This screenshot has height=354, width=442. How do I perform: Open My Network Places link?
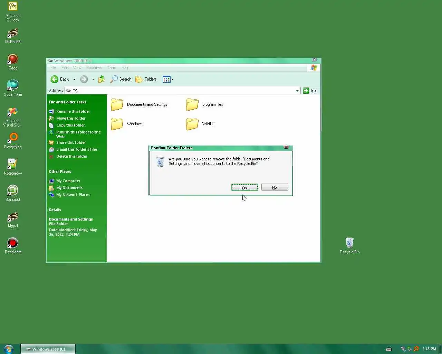click(73, 195)
